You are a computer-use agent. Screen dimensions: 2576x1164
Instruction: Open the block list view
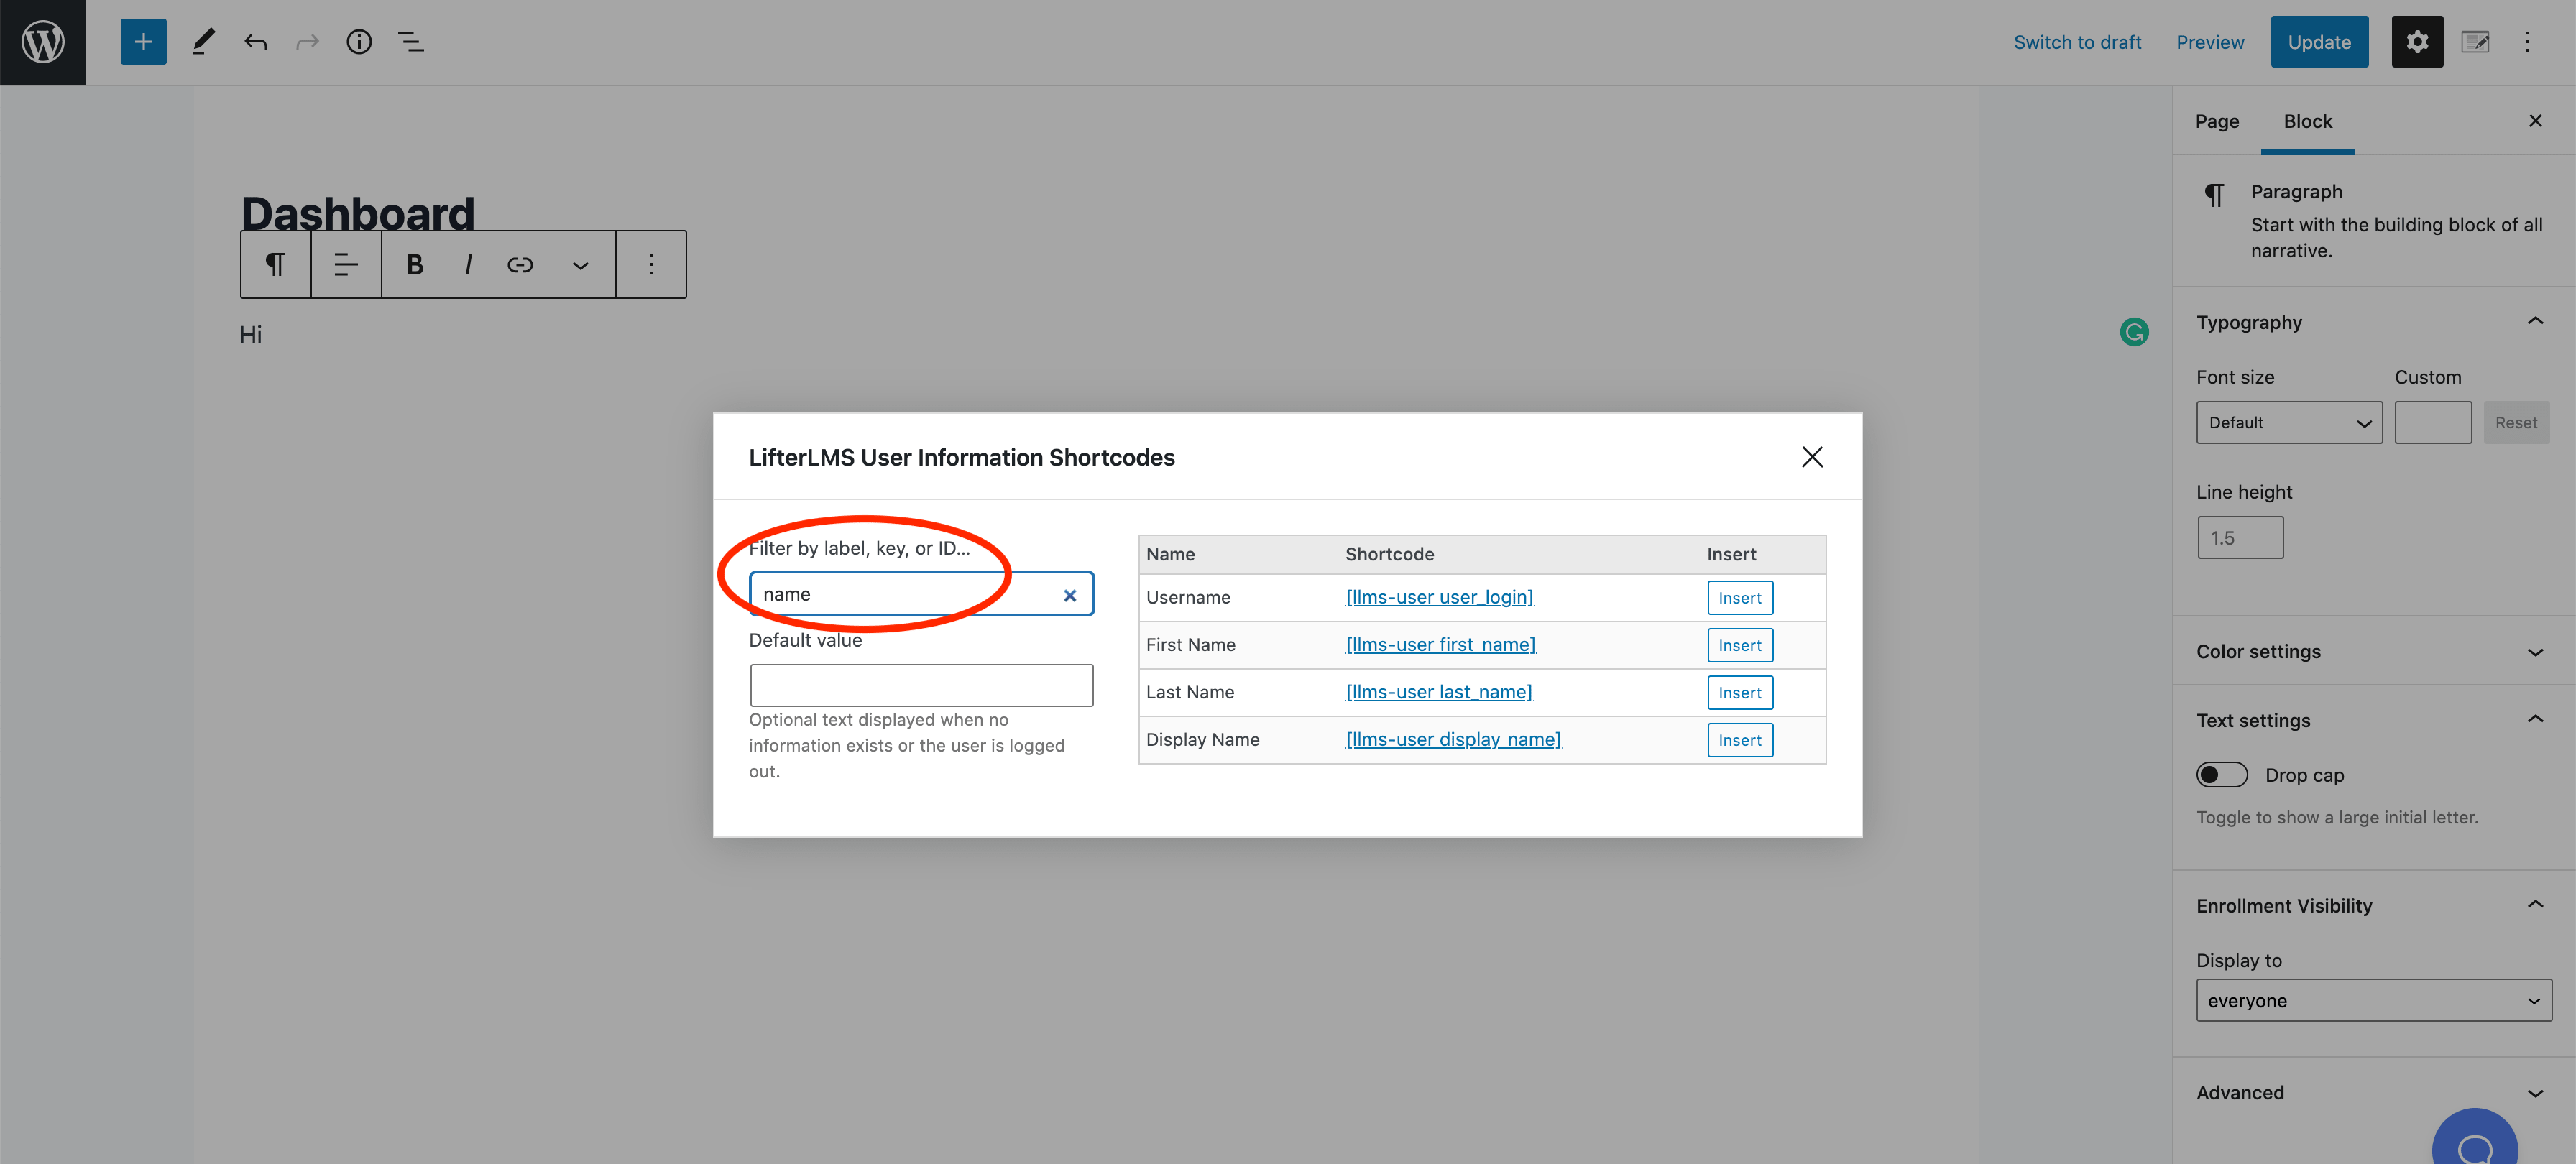tap(411, 42)
